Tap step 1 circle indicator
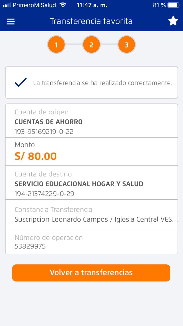Image resolution: width=183 pixels, height=326 pixels. coord(56,45)
